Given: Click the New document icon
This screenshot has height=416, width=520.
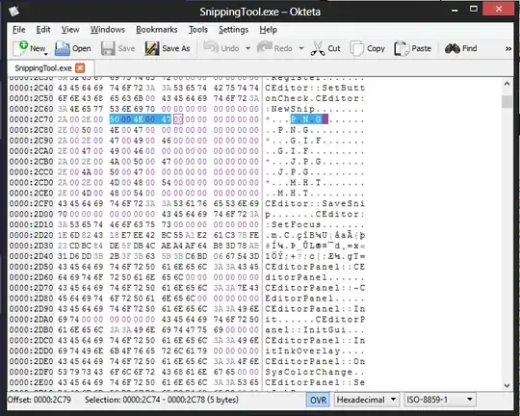Looking at the screenshot, I should pos(20,48).
